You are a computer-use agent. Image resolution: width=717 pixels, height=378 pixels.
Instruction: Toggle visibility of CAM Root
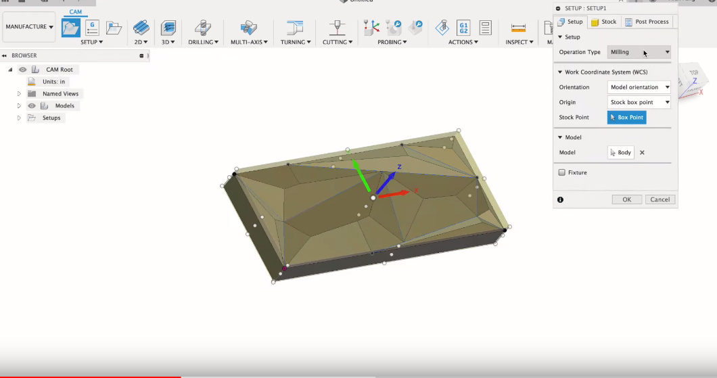tap(22, 70)
